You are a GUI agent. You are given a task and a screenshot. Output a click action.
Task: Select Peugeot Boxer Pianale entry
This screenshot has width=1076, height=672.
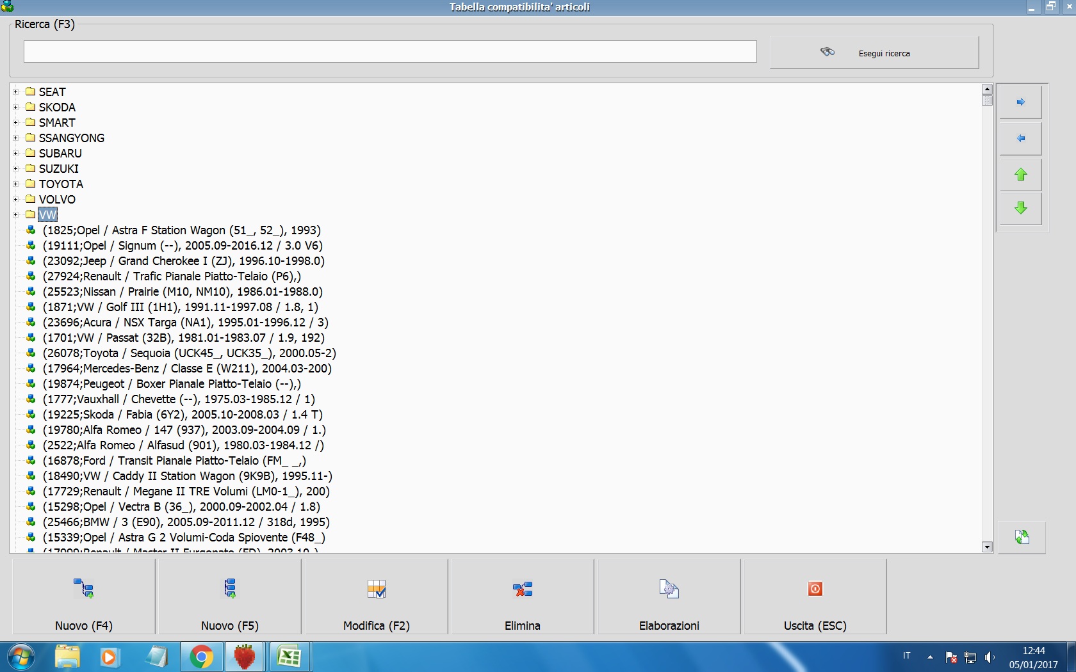tap(172, 384)
